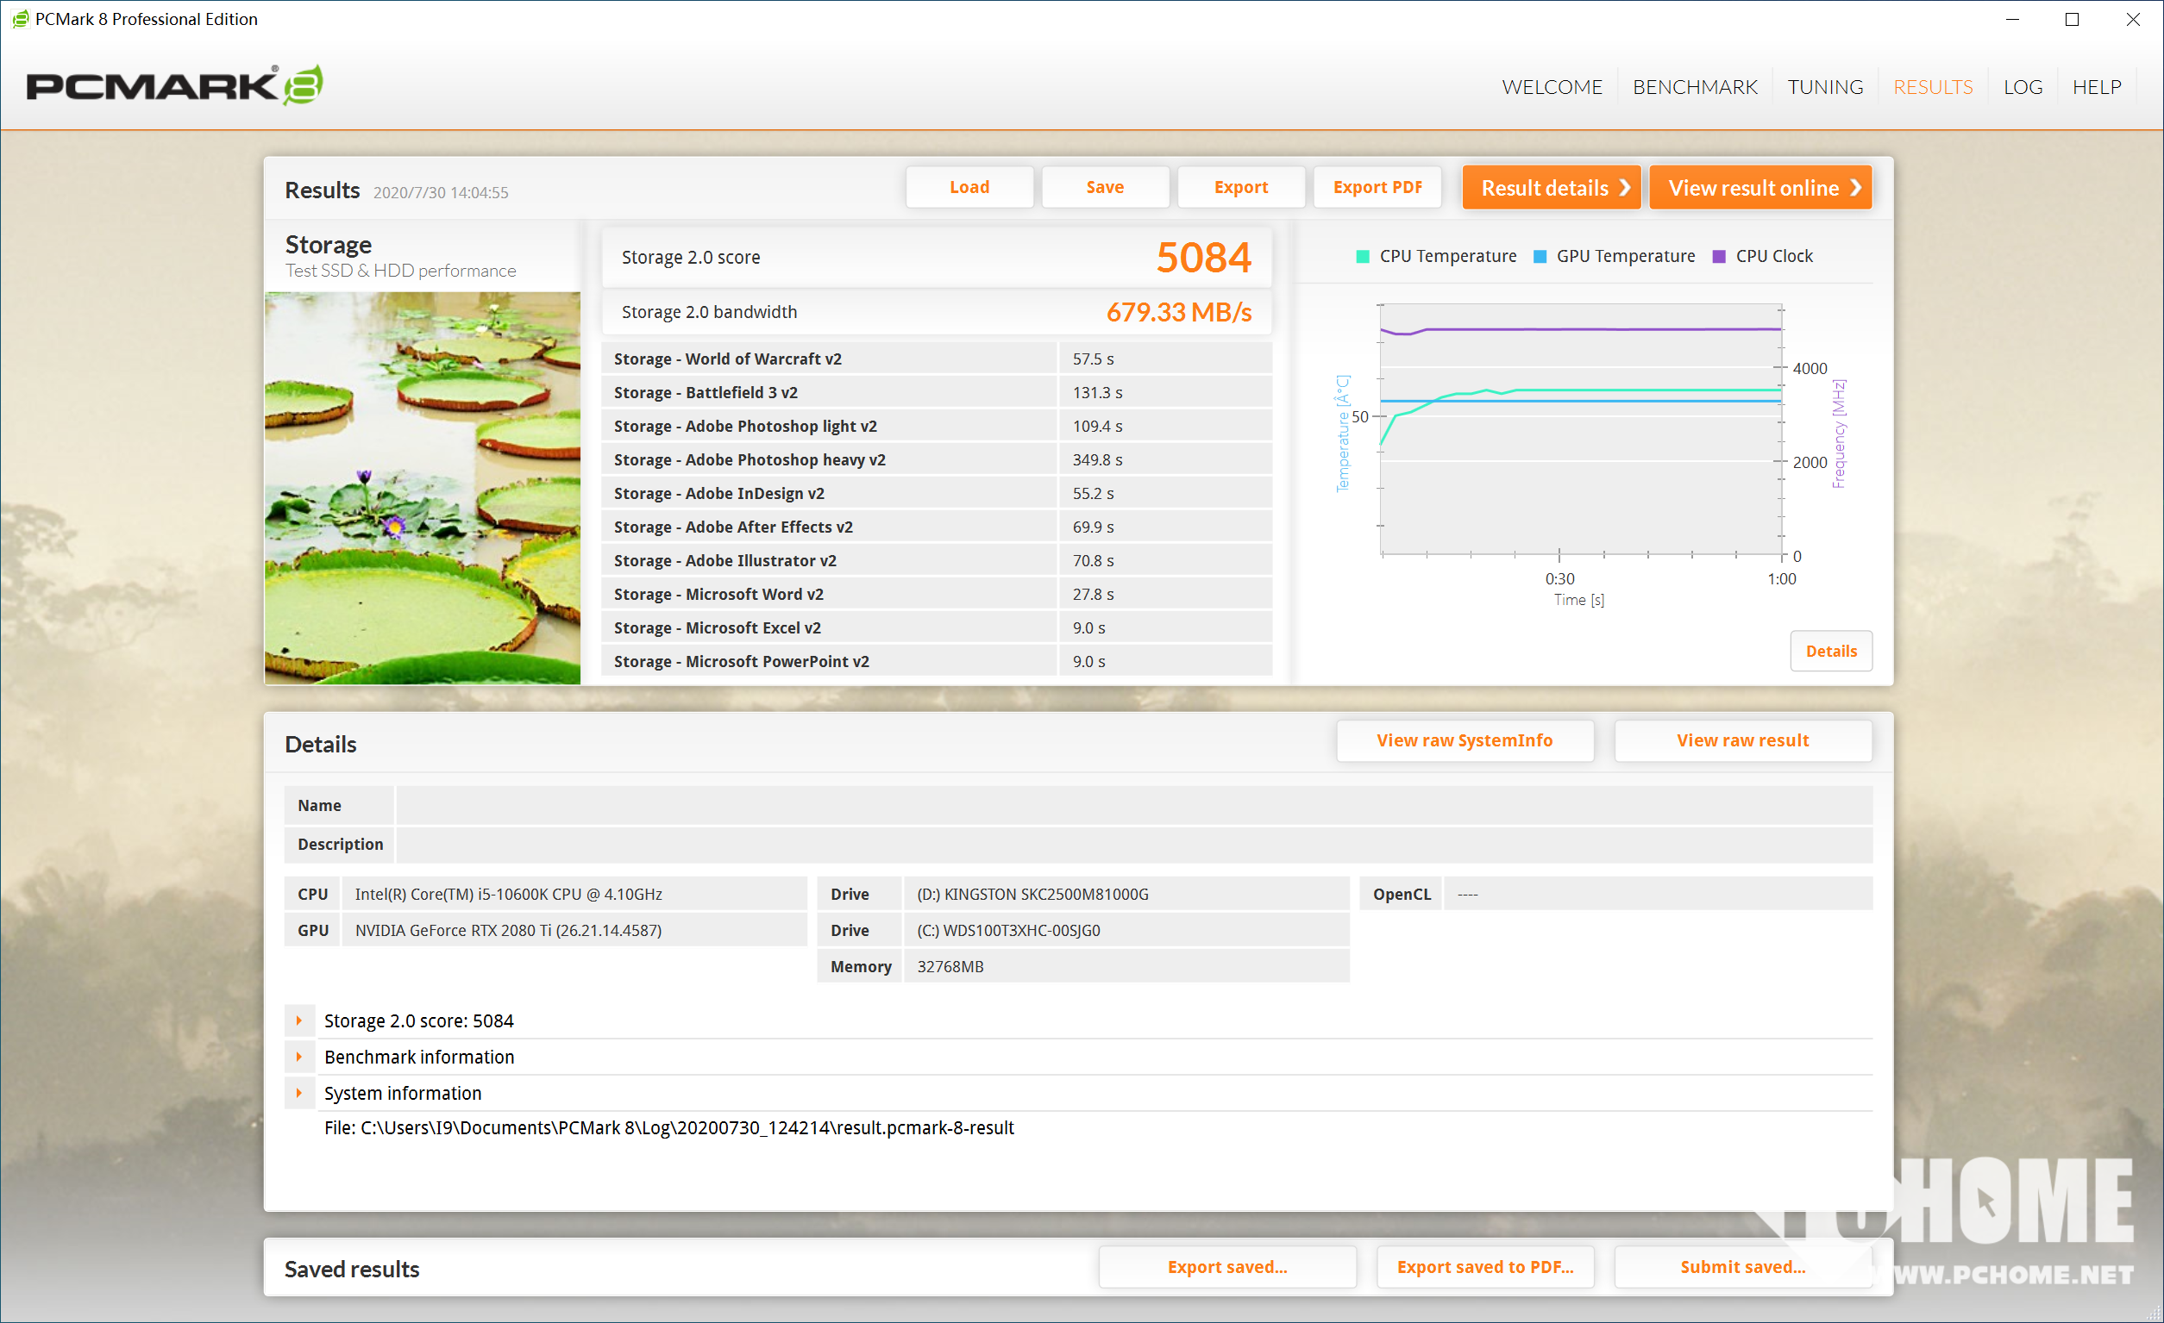The image size is (2164, 1323).
Task: Select the World of Warcraft v2 row
Action: (936, 359)
